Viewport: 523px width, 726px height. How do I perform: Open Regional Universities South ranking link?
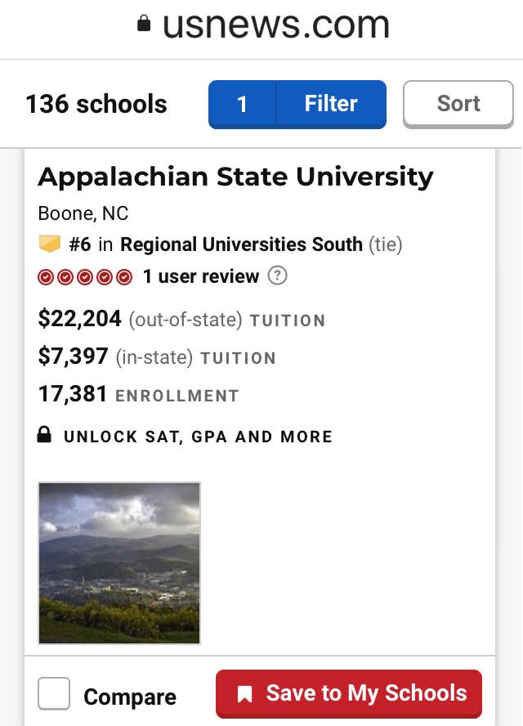(241, 244)
